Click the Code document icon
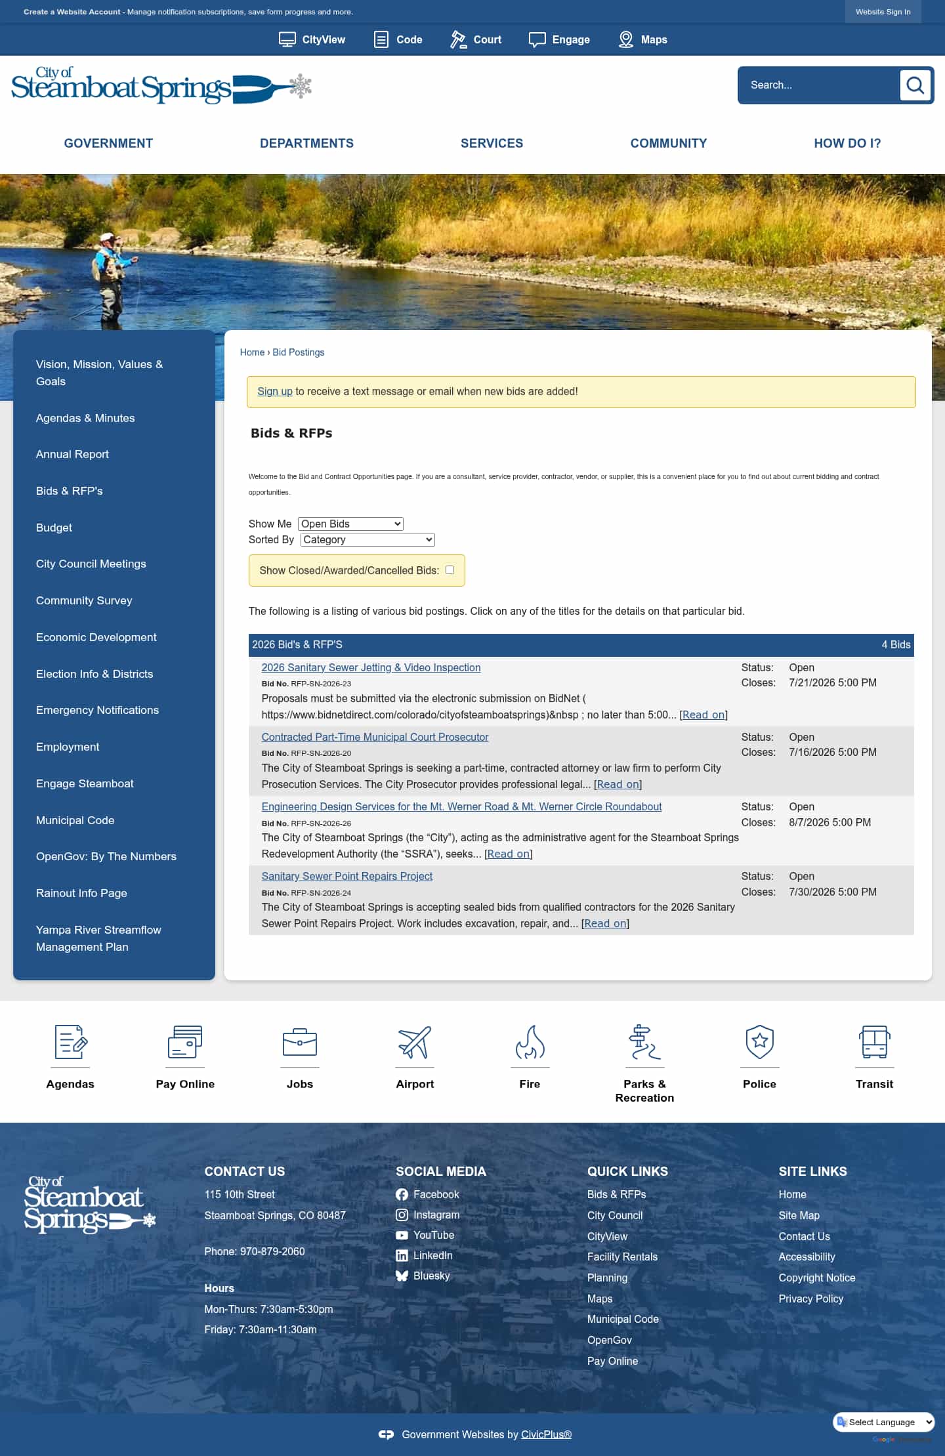The width and height of the screenshot is (945, 1456). pyautogui.click(x=381, y=39)
